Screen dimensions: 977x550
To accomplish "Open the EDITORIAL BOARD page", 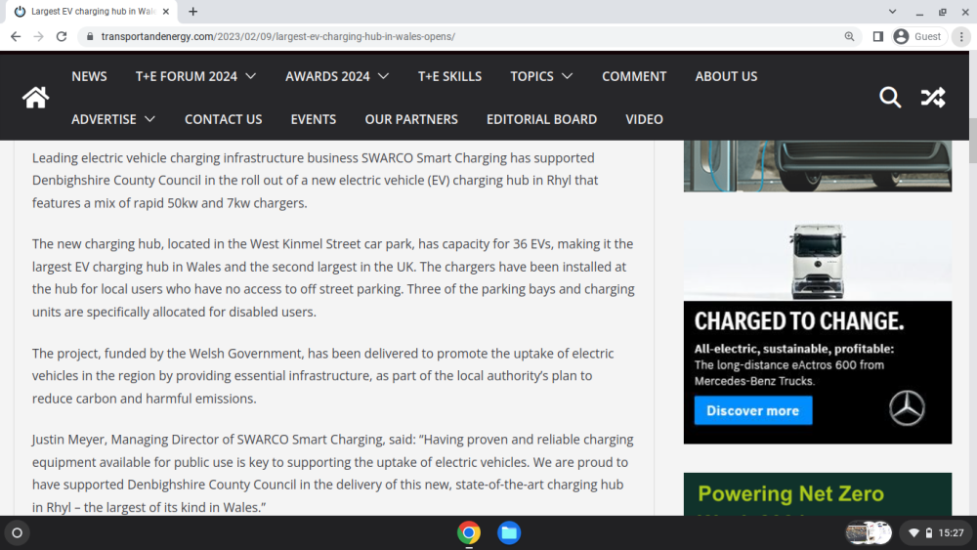I will coord(541,119).
